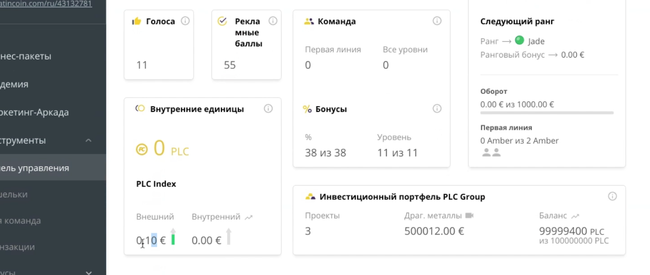The width and height of the screenshot is (650, 275).
Task: Click the platincoin referral URL link
Action: (x=46, y=4)
